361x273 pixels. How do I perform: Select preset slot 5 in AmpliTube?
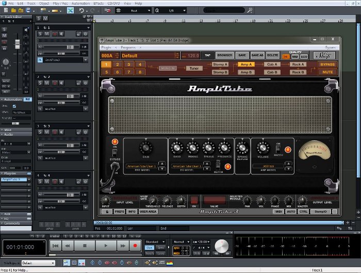point(106,72)
